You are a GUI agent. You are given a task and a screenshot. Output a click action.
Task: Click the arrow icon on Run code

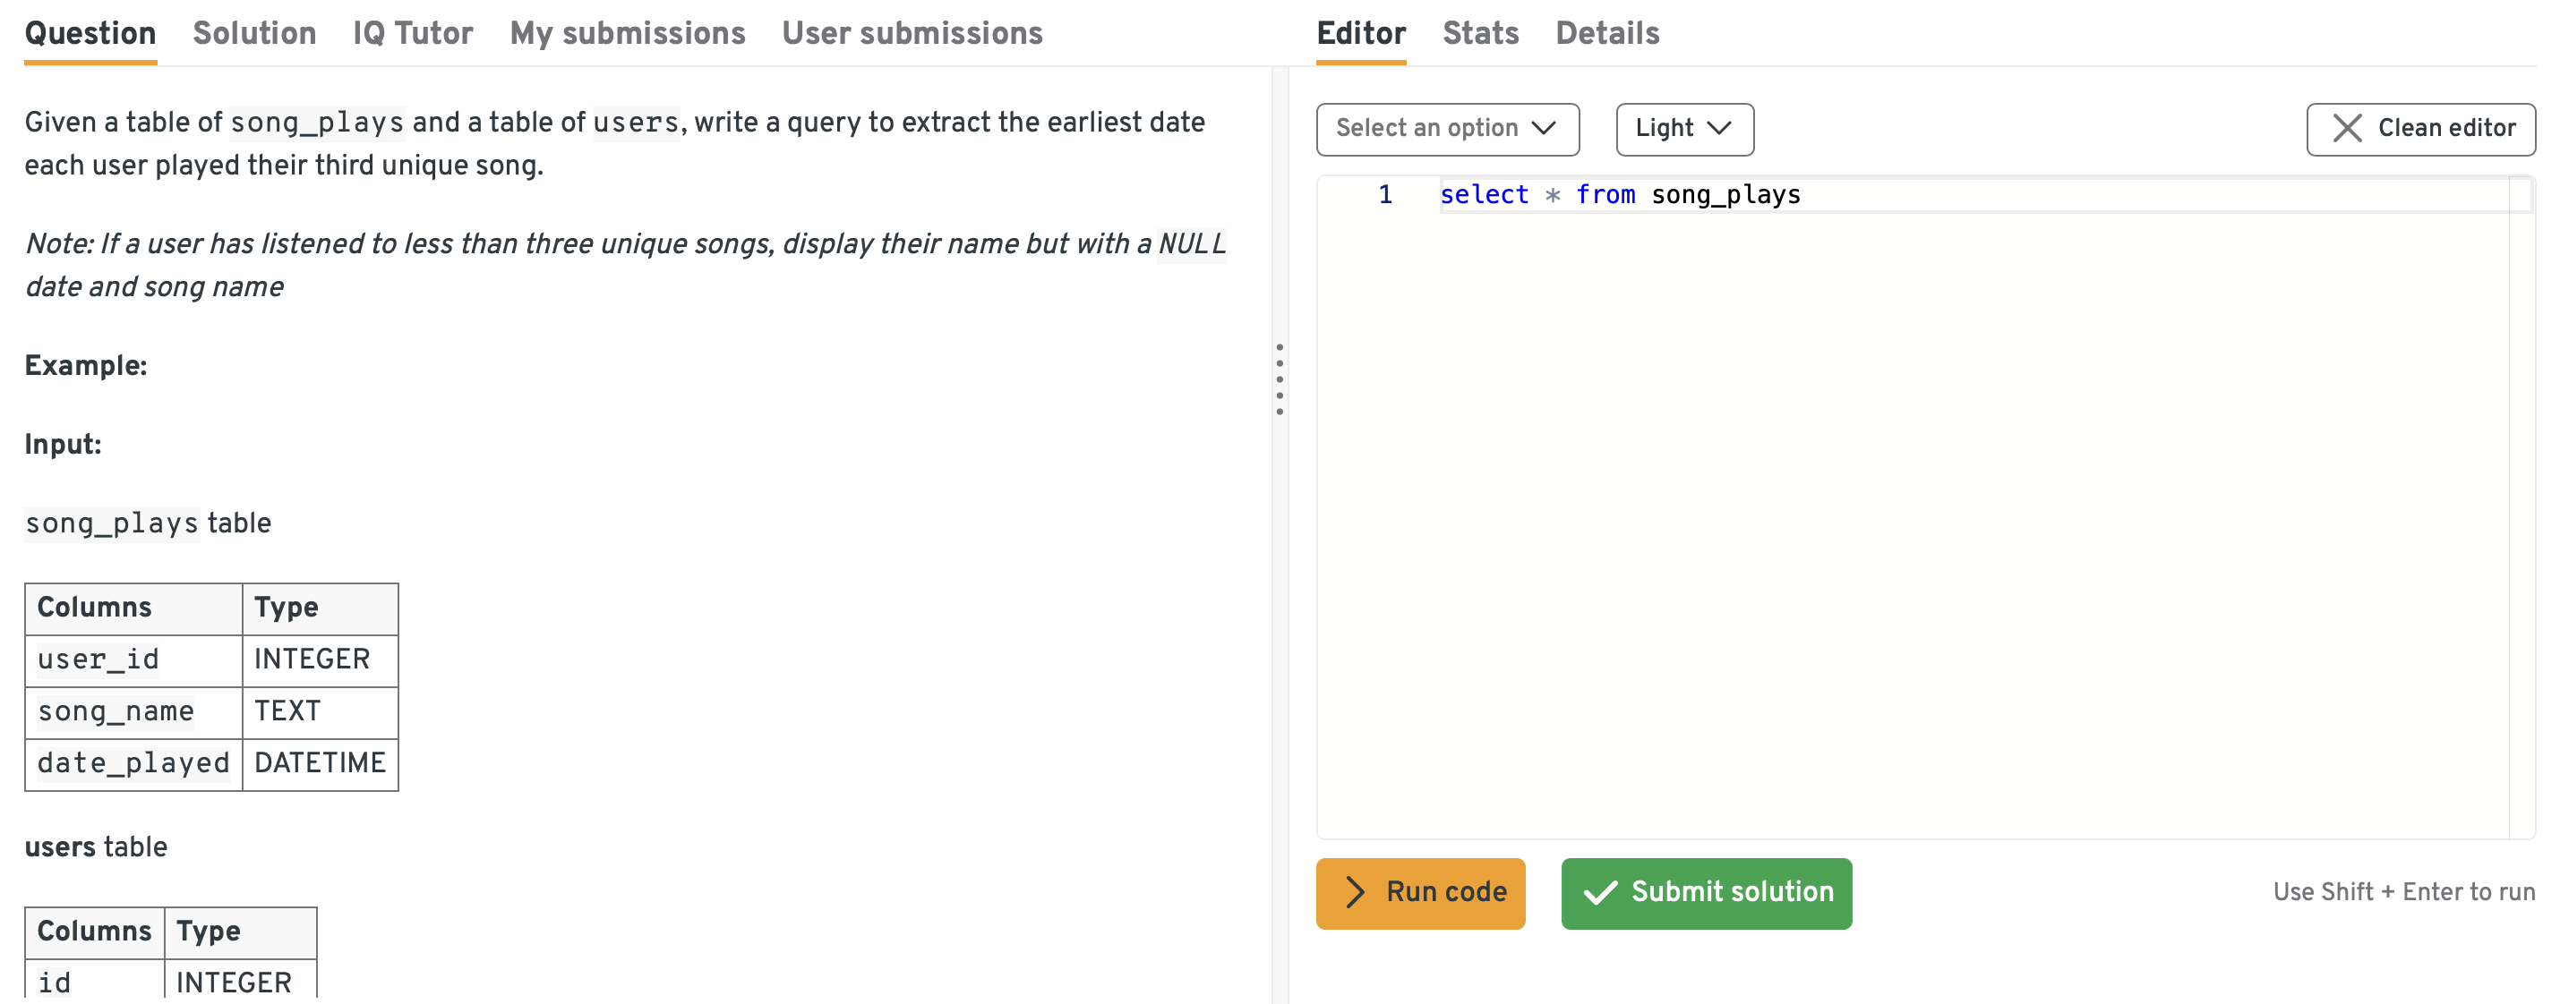pyautogui.click(x=1355, y=892)
